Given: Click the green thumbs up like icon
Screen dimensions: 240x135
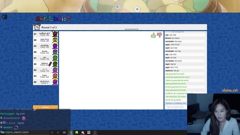Looking at the screenshot, I should click(x=153, y=35).
